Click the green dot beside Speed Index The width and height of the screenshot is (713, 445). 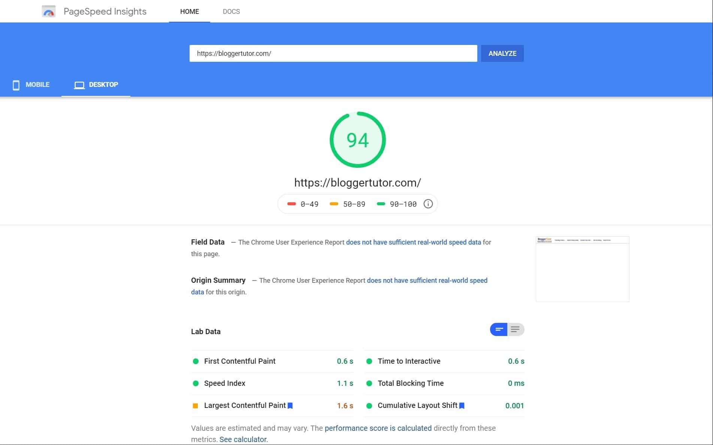coord(196,383)
